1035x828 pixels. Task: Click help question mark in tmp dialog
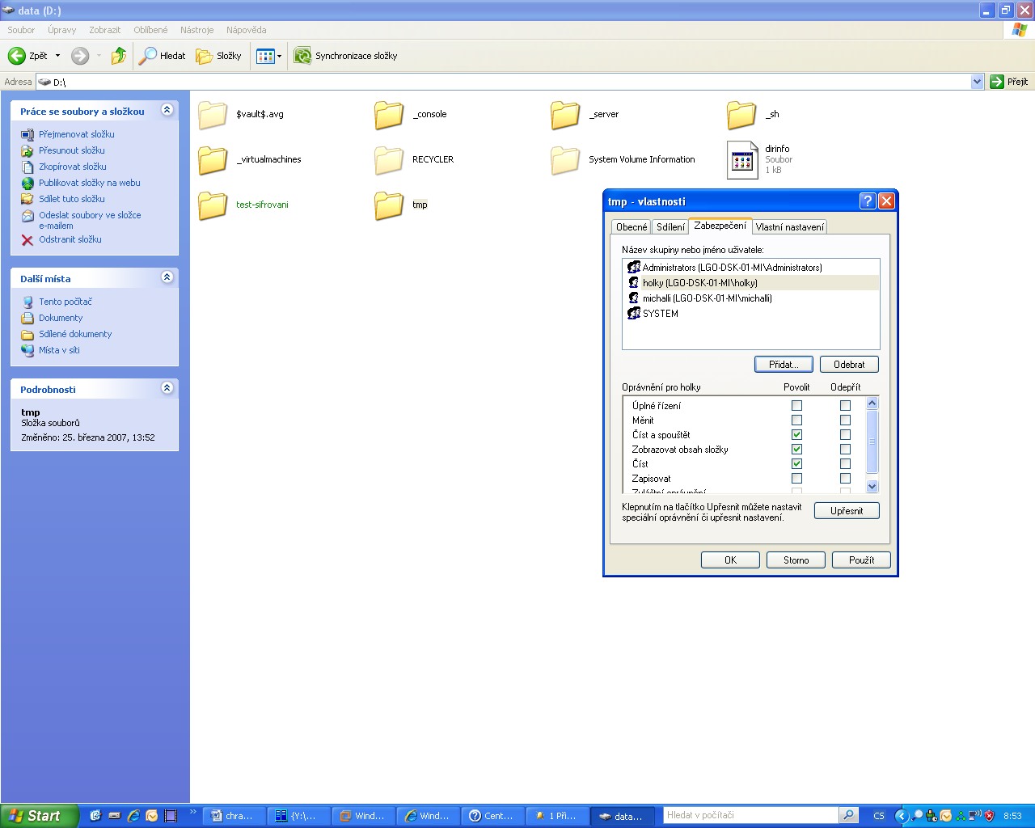[x=868, y=201]
